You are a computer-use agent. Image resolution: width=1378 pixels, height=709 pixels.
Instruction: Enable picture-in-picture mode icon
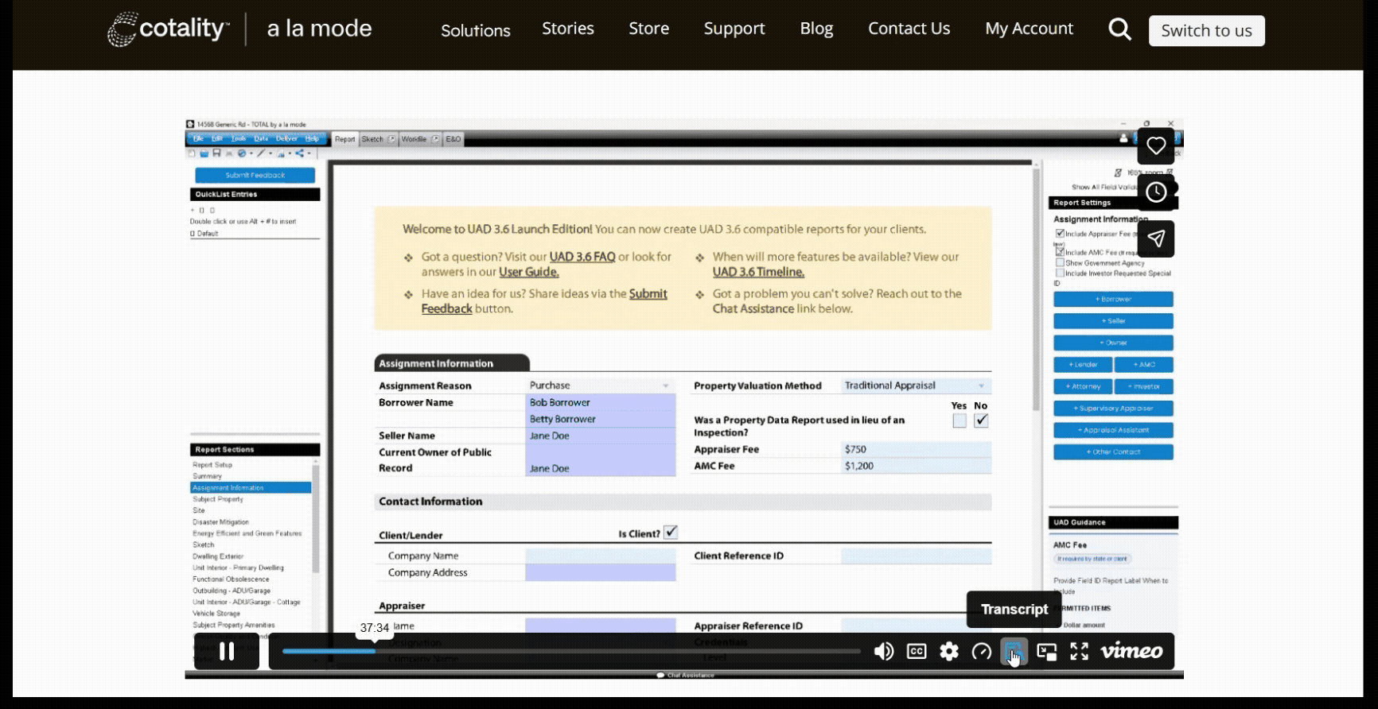click(1047, 652)
